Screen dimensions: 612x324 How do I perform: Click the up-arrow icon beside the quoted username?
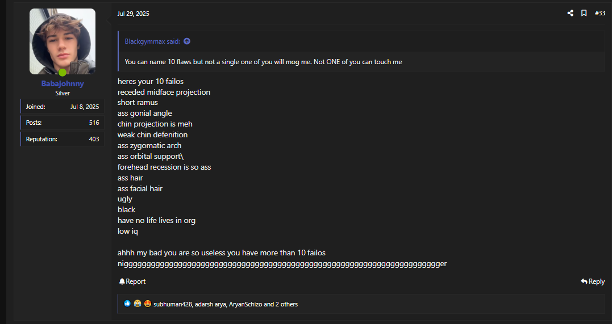pos(187,41)
